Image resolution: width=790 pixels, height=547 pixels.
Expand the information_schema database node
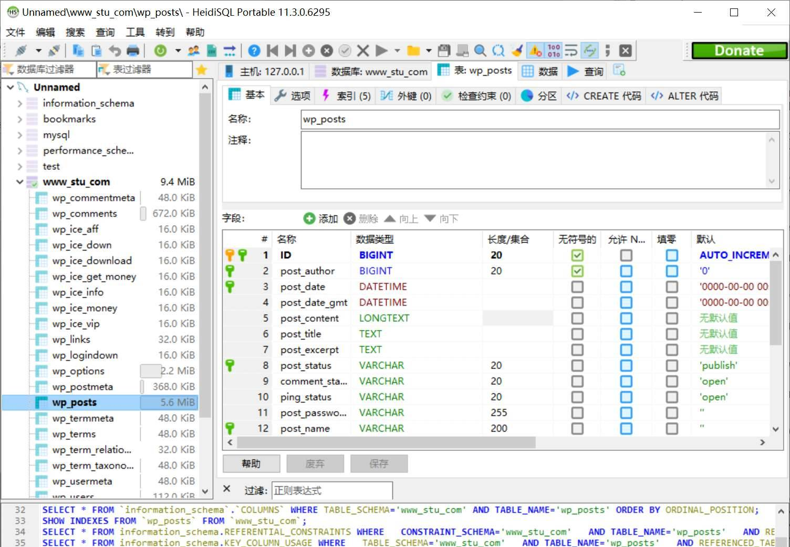(x=20, y=103)
